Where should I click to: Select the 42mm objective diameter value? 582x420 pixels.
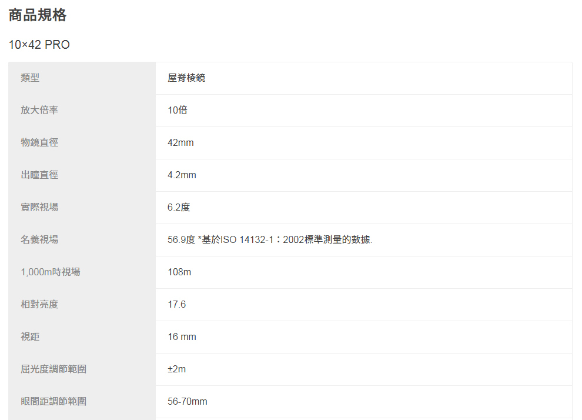coord(180,142)
